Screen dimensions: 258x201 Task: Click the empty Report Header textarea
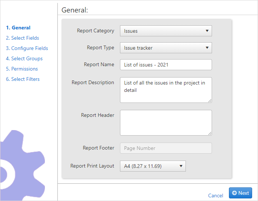[x=166, y=123]
